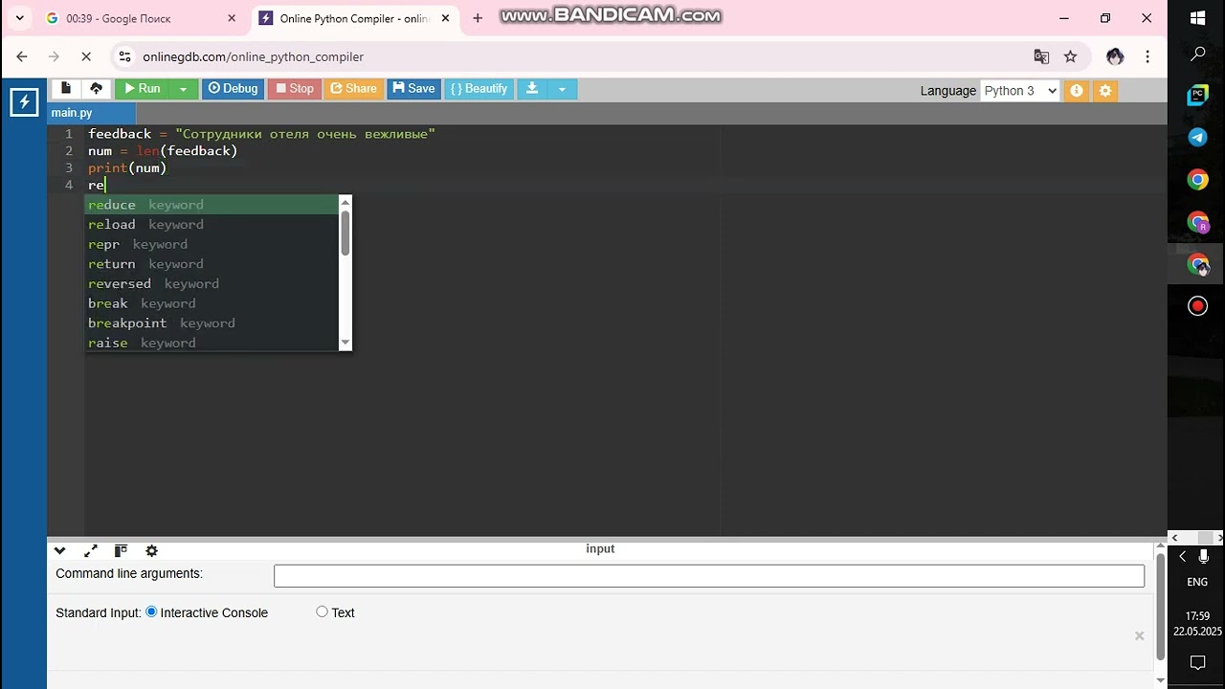
Task: Open the orange info icon
Action: [x=1077, y=91]
